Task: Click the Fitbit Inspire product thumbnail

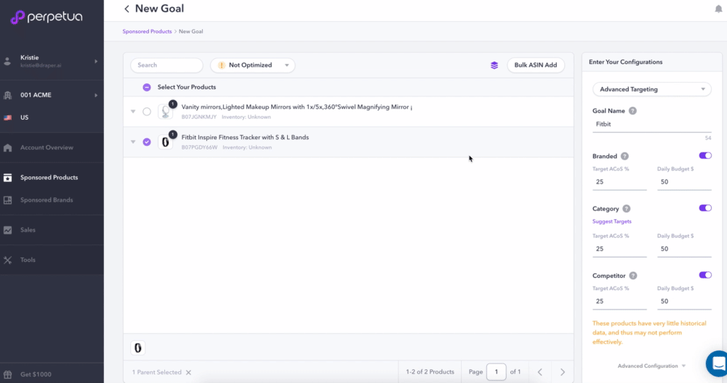Action: point(165,142)
